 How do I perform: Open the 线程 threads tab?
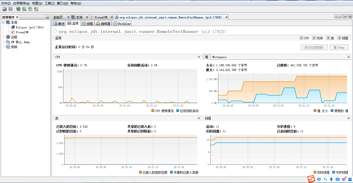pos(87,23)
